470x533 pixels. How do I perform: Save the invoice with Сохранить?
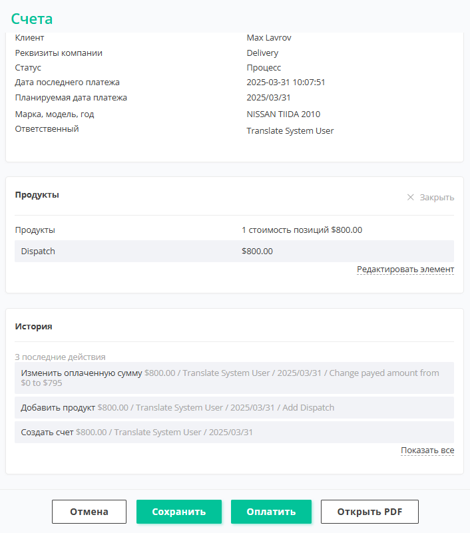[179, 512]
